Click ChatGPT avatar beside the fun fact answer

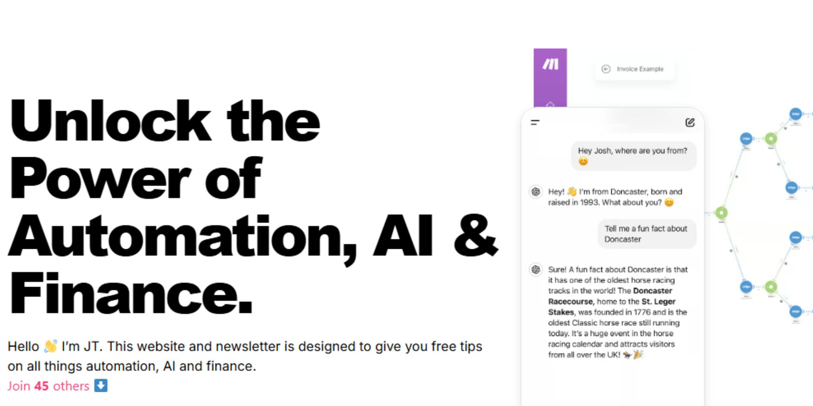click(x=536, y=270)
